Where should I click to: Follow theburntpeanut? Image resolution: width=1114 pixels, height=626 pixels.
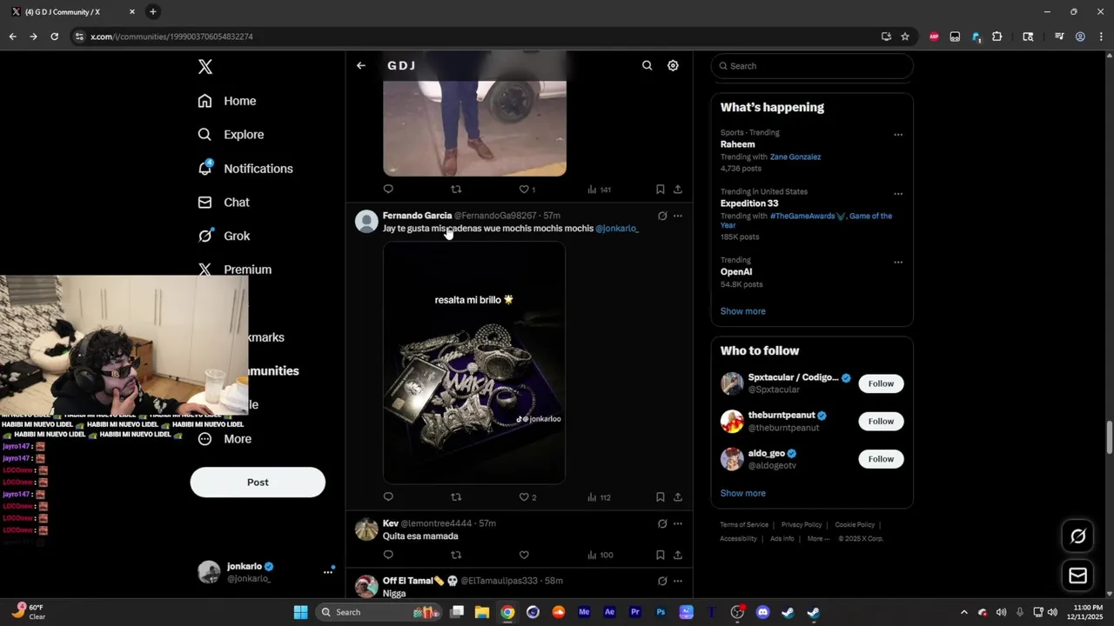click(x=881, y=422)
